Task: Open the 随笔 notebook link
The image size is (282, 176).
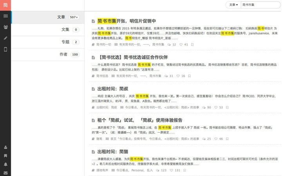Action: (x=99, y=139)
